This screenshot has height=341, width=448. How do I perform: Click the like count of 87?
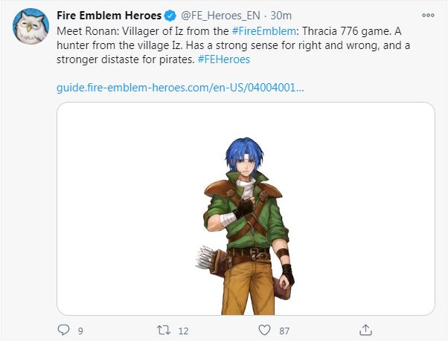(284, 330)
